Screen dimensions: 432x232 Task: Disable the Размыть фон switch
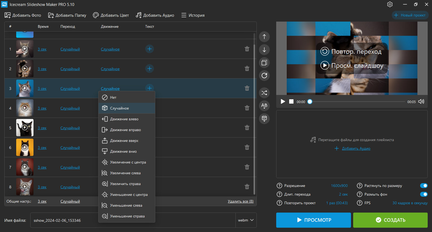(424, 194)
